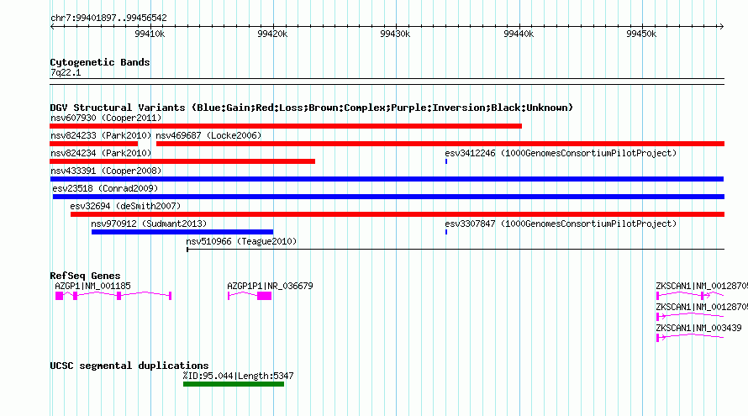Click the DGV Structural Variants track title
This screenshot has height=416, width=748.
[312, 108]
